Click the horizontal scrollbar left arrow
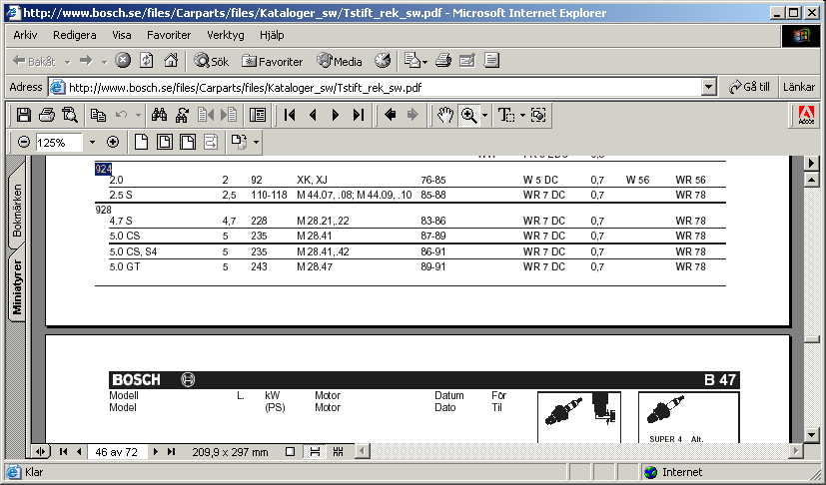826x485 pixels. pyautogui.click(x=363, y=451)
